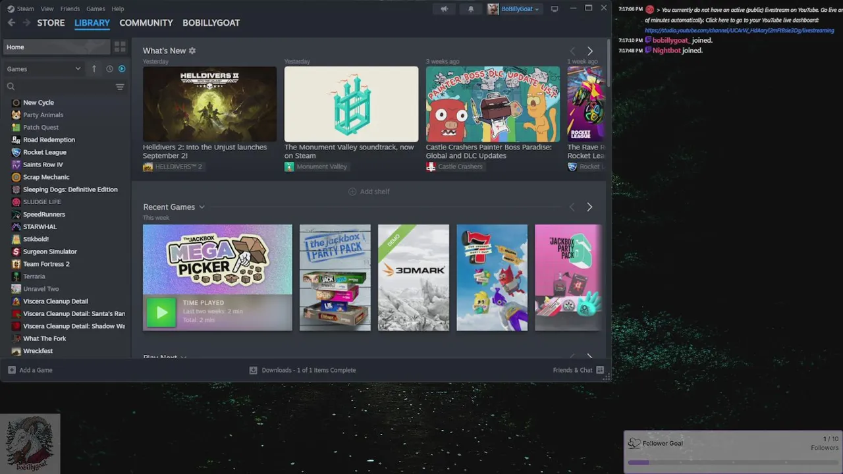843x474 pixels.
Task: Click the Follower Goal progress bar
Action: [732, 462]
